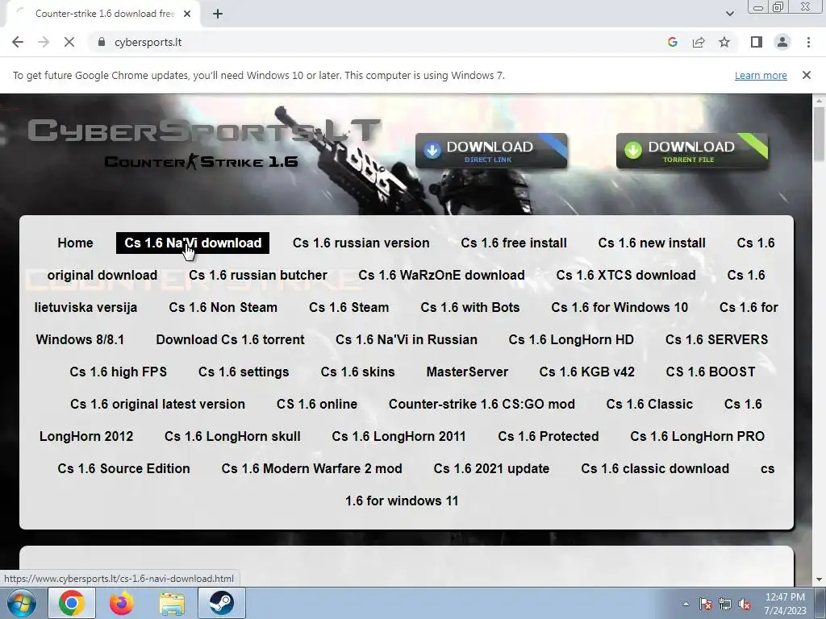Select Cs 1.6 Non Steam link
Screen dimensions: 826x619
[x=223, y=307]
